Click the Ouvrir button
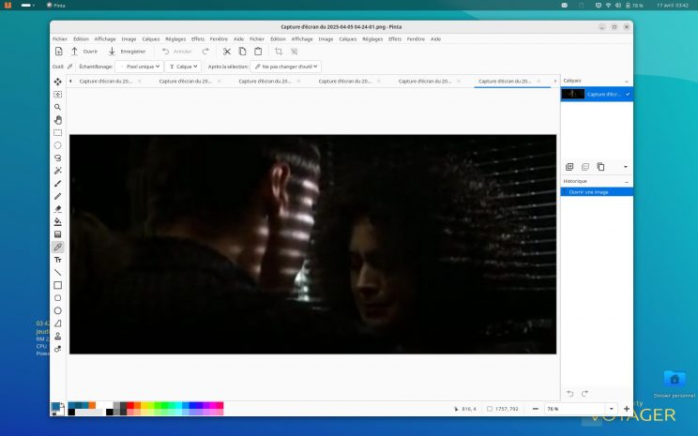698x436 pixels. (x=84, y=52)
